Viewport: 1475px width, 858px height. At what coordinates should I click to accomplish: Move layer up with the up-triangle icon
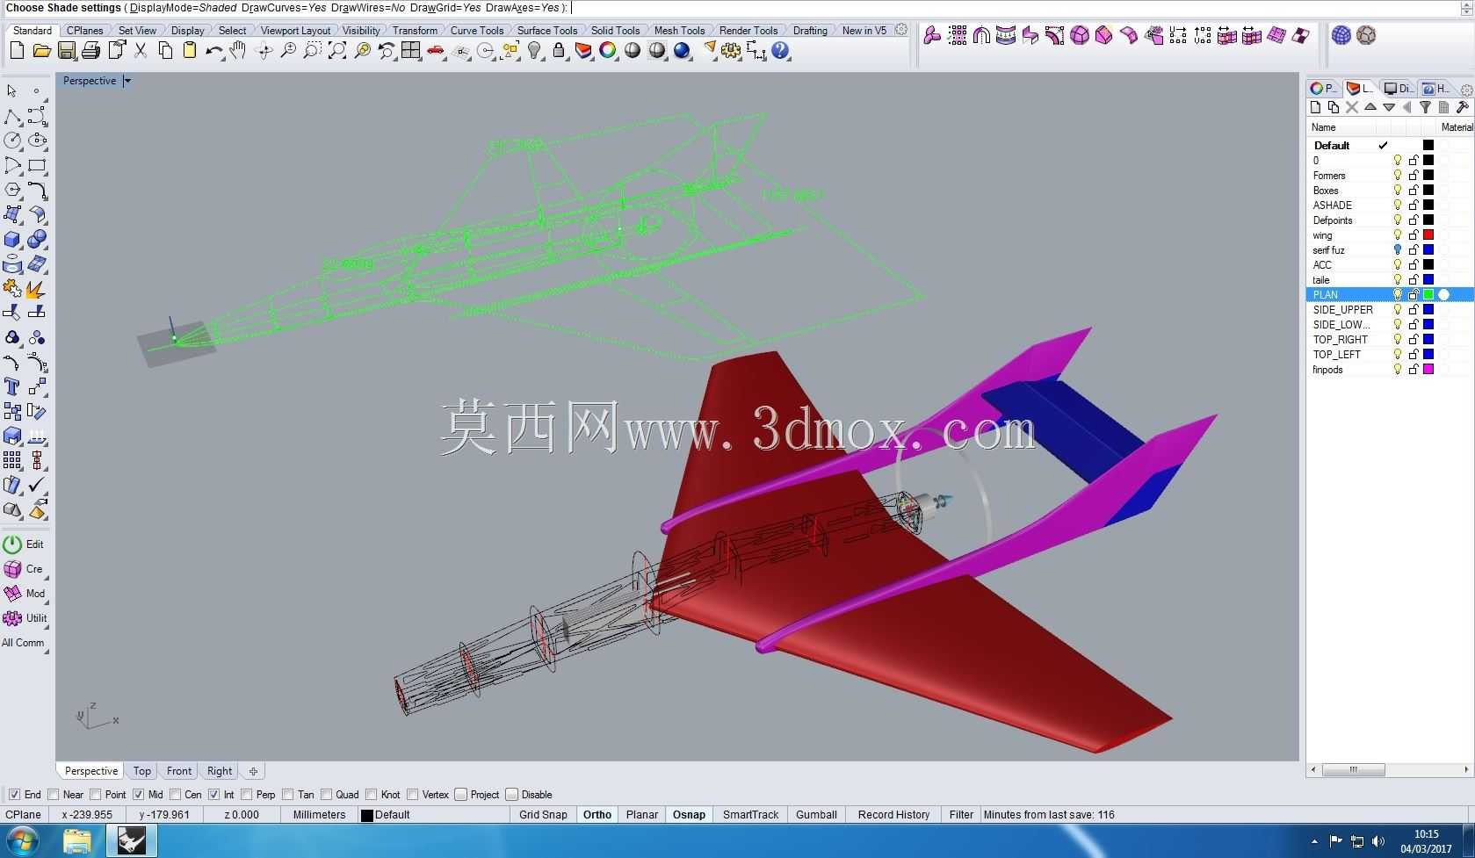1370,107
